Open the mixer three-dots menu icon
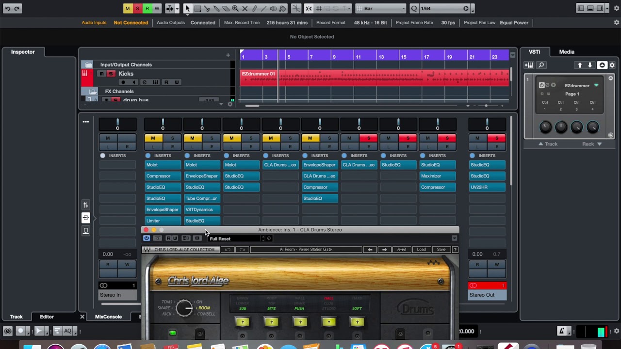This screenshot has width=621, height=349. click(86, 122)
